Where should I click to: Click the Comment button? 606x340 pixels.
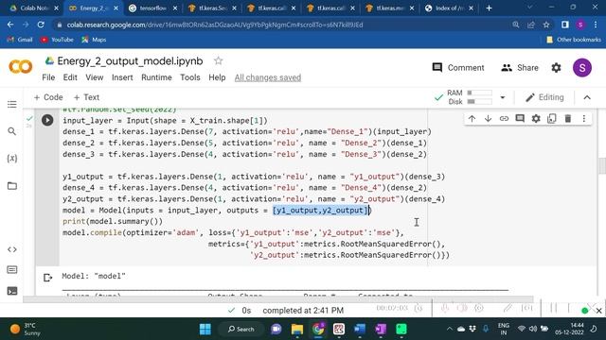tap(458, 68)
